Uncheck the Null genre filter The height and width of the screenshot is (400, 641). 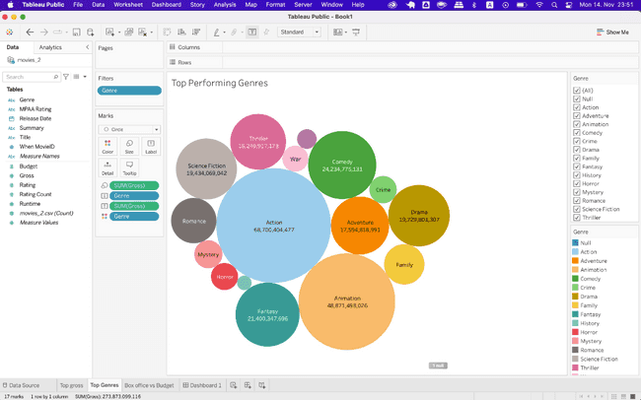coord(577,99)
